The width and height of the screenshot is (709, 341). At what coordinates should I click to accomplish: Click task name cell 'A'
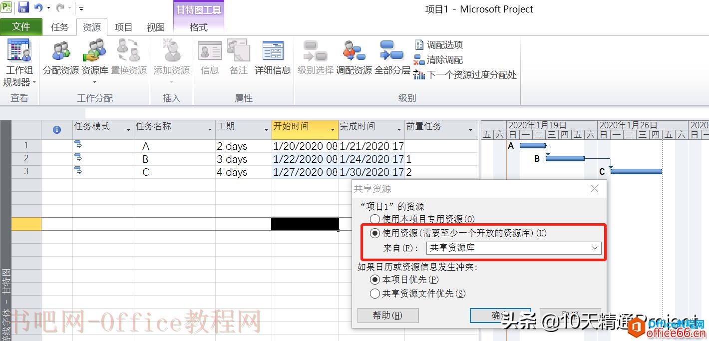(175, 146)
